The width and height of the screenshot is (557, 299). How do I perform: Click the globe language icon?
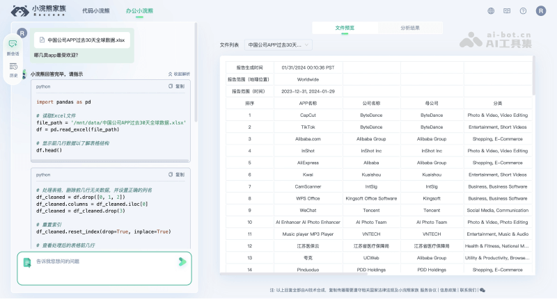point(491,11)
